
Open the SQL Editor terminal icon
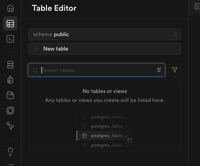click(x=10, y=39)
